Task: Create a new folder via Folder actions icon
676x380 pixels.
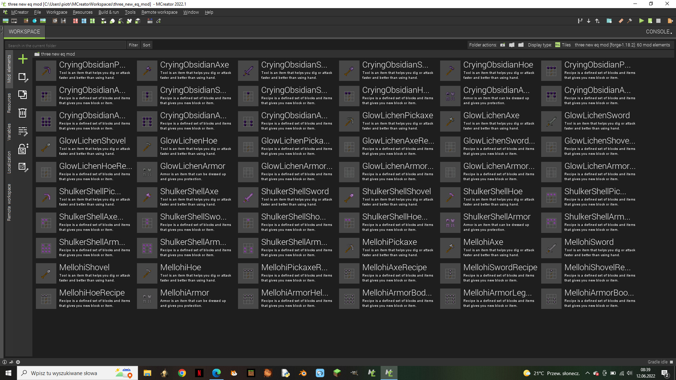Action: point(502,45)
